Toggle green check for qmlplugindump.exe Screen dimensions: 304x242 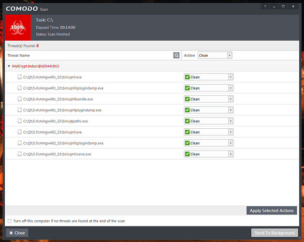[x=188, y=110]
